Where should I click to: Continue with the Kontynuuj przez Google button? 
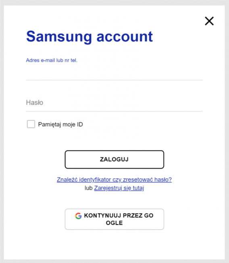coord(114,219)
